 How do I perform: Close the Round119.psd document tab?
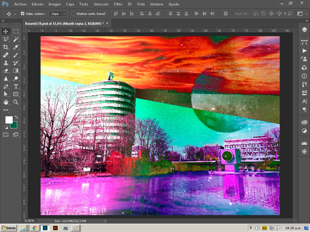tap(107, 23)
